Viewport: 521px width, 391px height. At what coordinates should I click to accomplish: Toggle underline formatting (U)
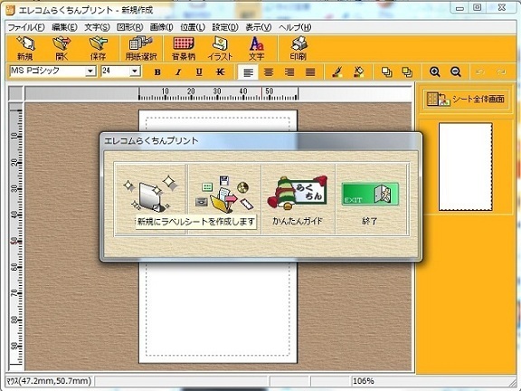(199, 72)
